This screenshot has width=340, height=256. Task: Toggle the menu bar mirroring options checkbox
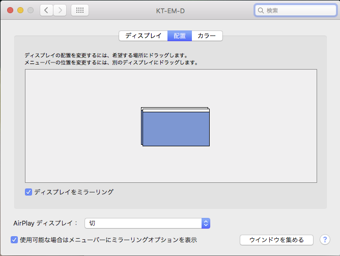click(14, 240)
